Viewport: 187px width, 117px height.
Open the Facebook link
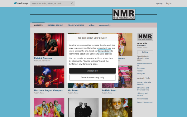(x=141, y=68)
